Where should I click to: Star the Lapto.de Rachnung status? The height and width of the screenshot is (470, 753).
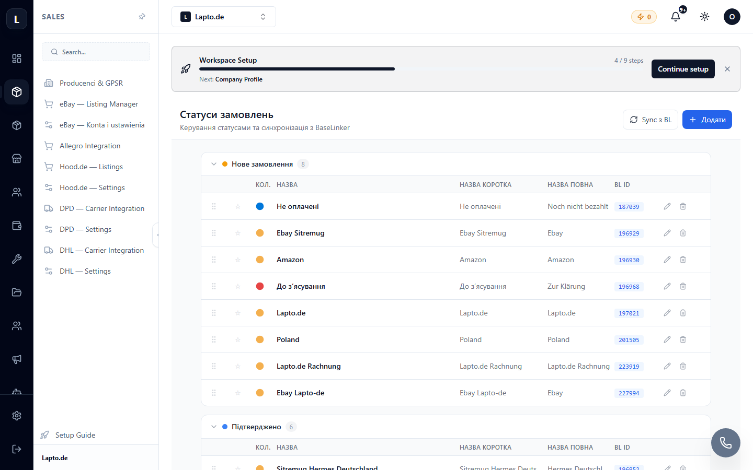(x=238, y=366)
